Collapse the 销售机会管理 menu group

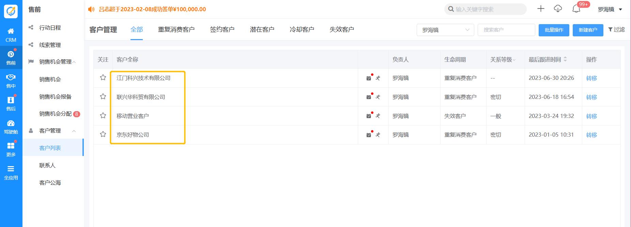(74, 62)
